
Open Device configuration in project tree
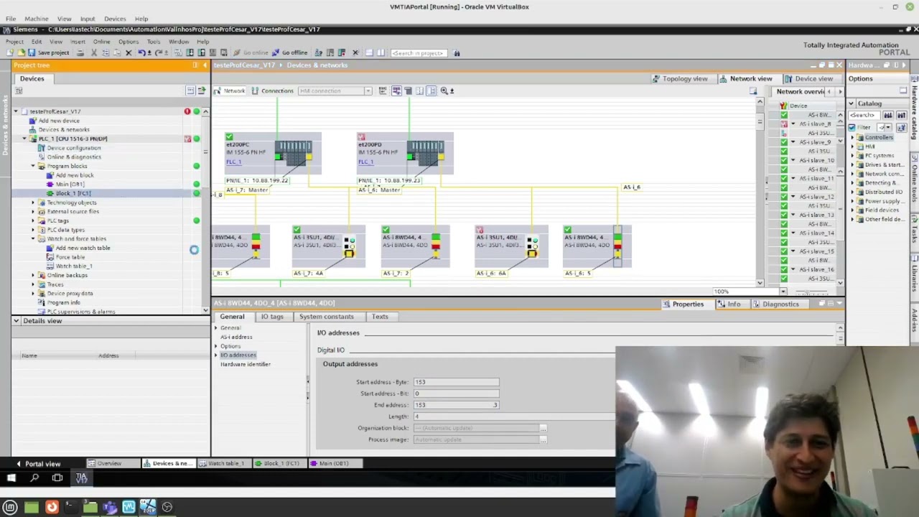(73, 148)
